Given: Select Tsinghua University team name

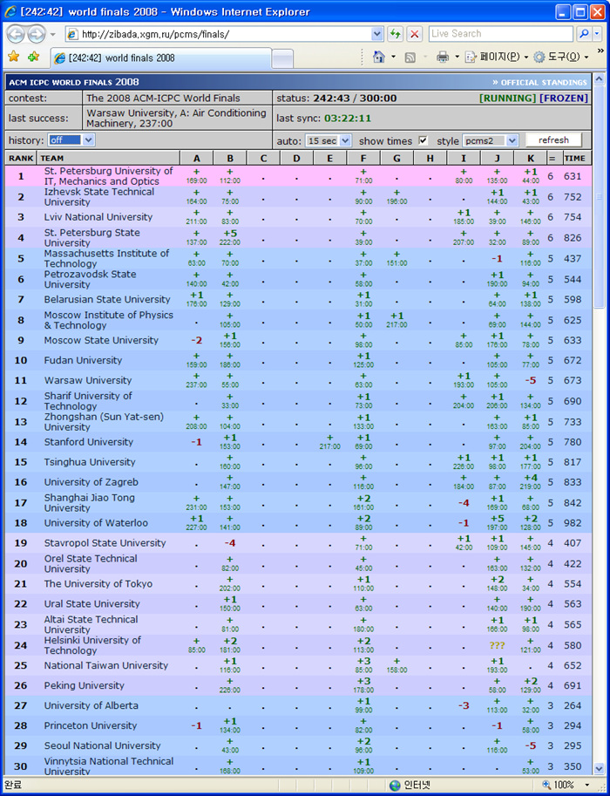Looking at the screenshot, I should click(89, 462).
